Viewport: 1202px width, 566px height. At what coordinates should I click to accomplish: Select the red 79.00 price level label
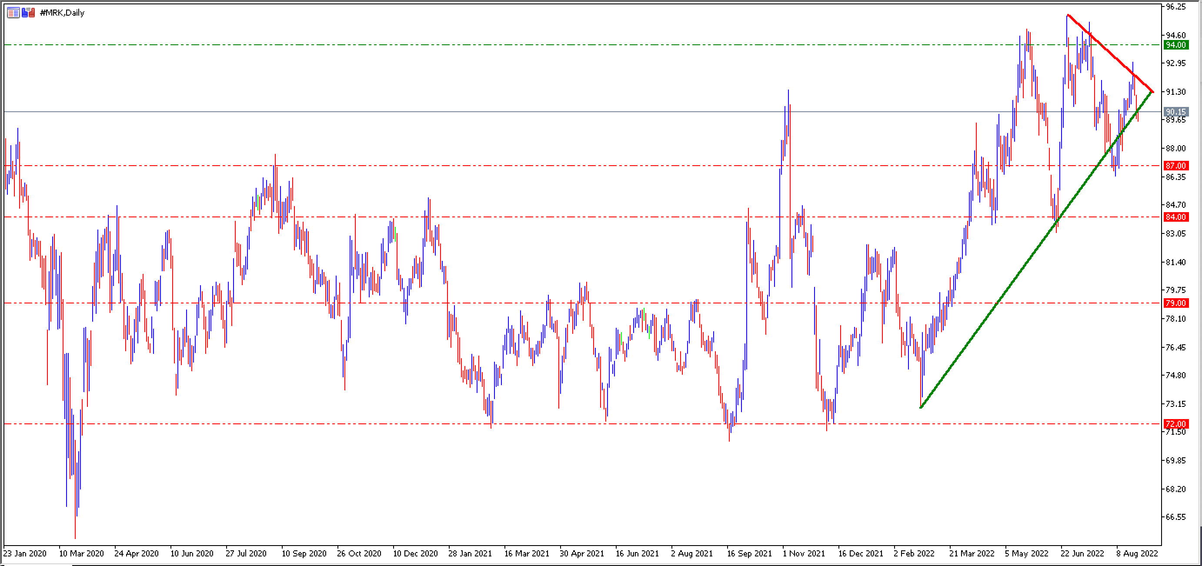pyautogui.click(x=1175, y=303)
